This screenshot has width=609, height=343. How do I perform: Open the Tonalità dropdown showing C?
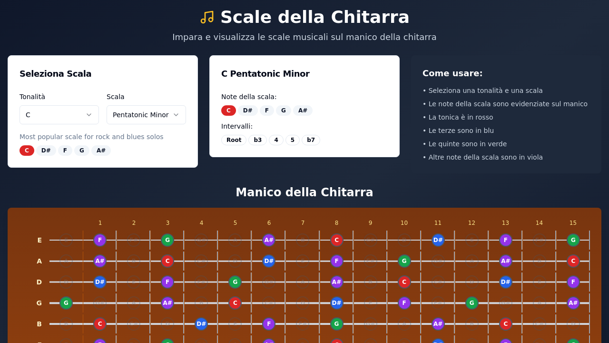59,114
